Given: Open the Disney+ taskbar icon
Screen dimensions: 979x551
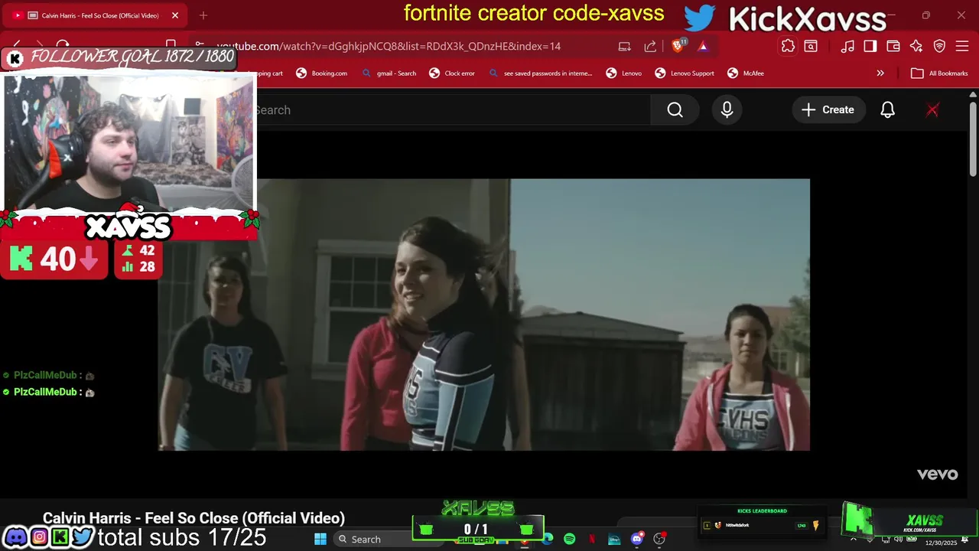Looking at the screenshot, I should point(614,540).
